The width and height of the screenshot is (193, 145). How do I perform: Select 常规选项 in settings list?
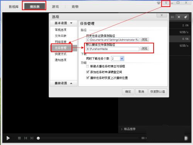point(61,30)
